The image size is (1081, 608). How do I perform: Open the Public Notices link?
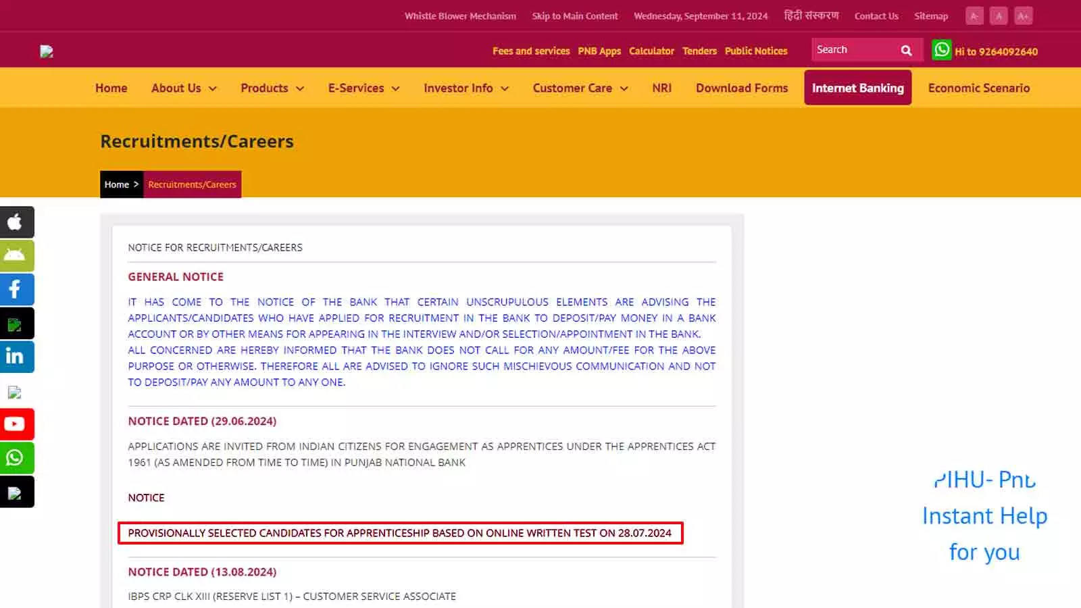click(x=756, y=51)
